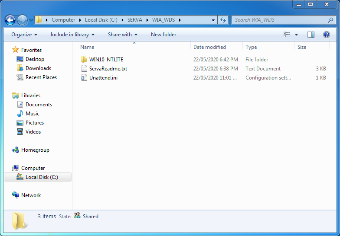Click the Desktop icon under Favorites
This screenshot has width=340, height=236.
[20, 59]
